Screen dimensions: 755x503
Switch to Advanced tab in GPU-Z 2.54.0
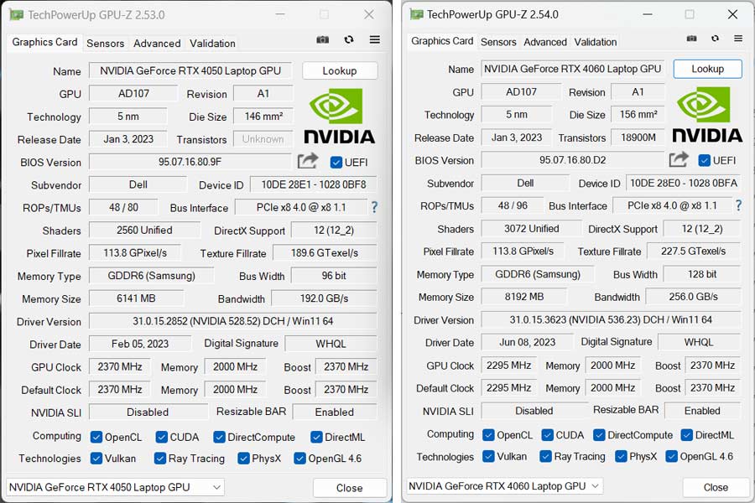(545, 43)
